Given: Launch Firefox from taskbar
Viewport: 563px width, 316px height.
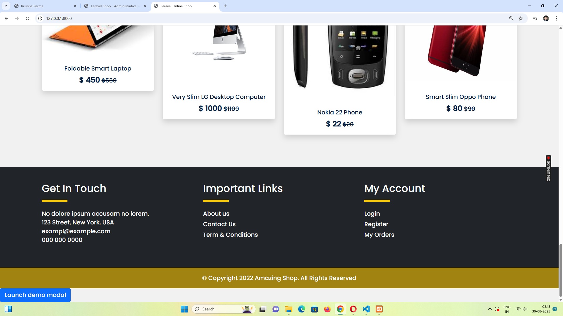Looking at the screenshot, I should point(327,309).
